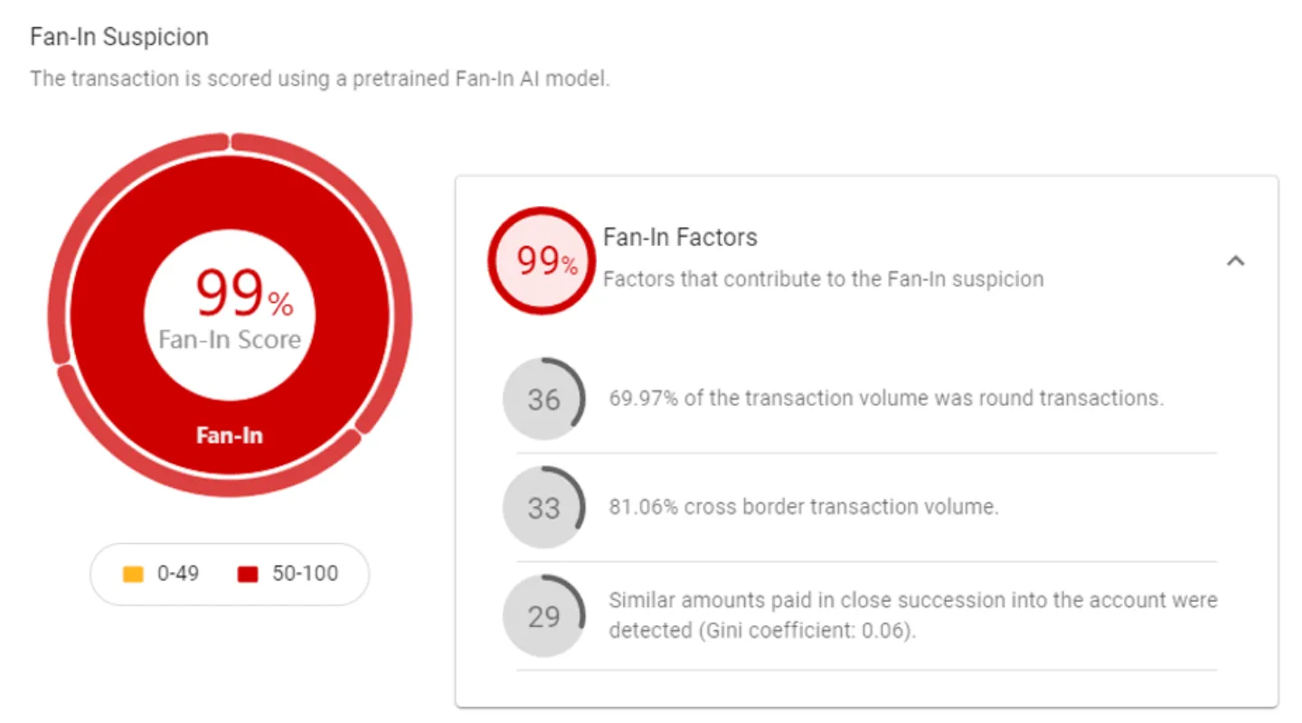Click the 99% Fan-In Factors badge icon

pos(541,259)
